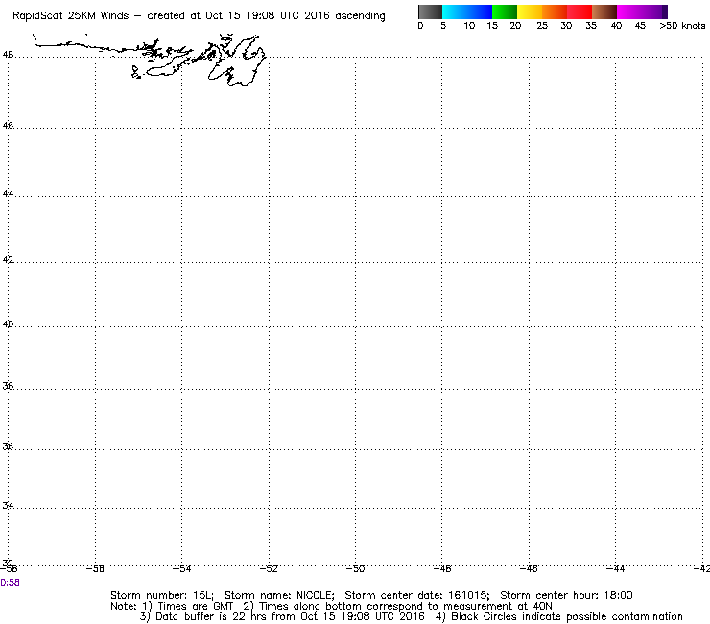Click the gray 0-5 knots color band

click(430, 12)
